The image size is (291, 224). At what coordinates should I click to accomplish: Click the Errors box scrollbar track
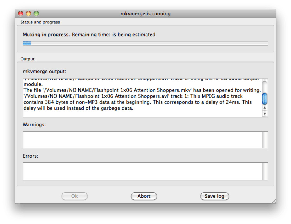pyautogui.click(x=265, y=171)
